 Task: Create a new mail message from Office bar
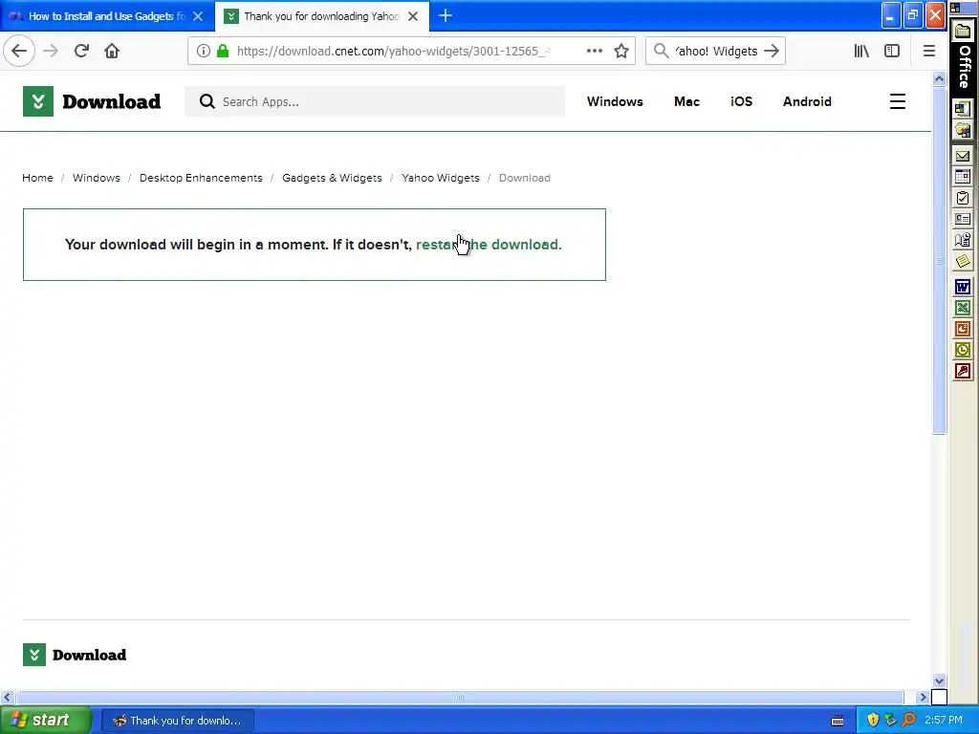point(962,156)
